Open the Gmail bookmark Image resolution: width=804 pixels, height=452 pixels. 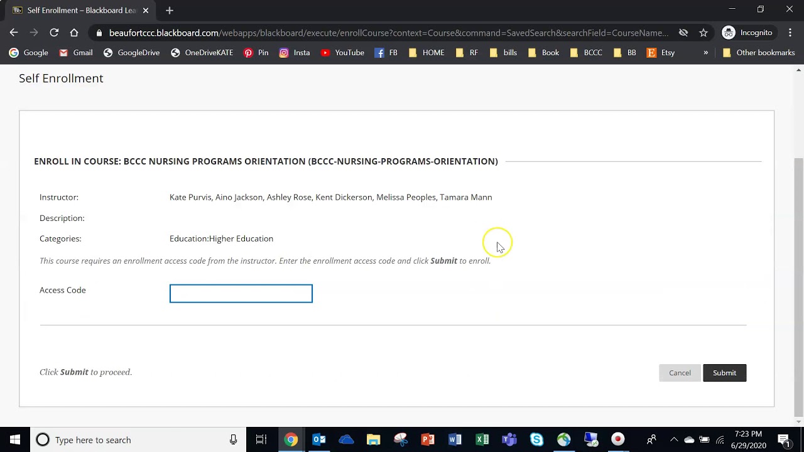click(x=75, y=53)
